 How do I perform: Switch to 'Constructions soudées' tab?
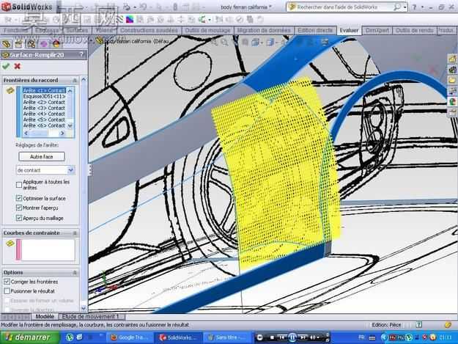click(149, 30)
